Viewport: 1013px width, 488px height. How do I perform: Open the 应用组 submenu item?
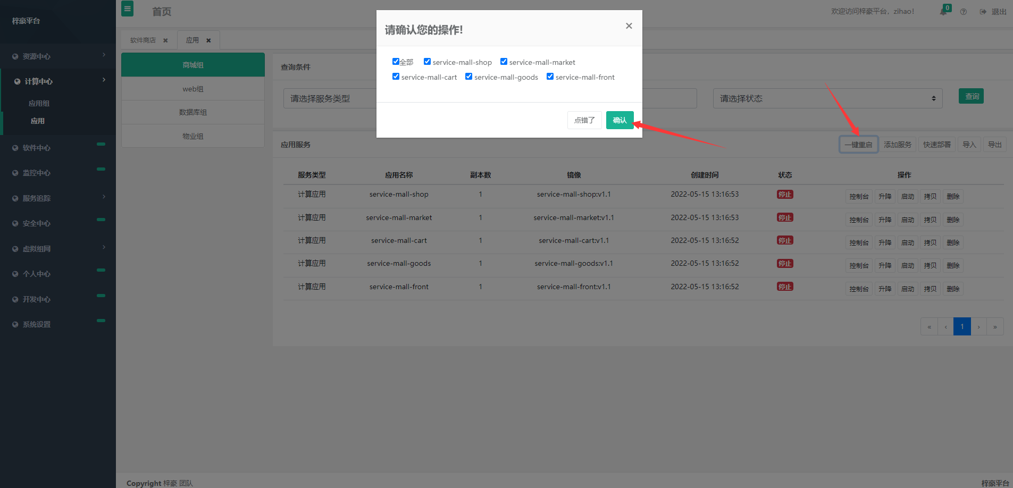point(39,104)
